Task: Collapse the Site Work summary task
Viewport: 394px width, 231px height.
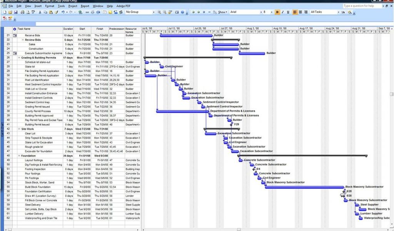Action: (x=19, y=129)
